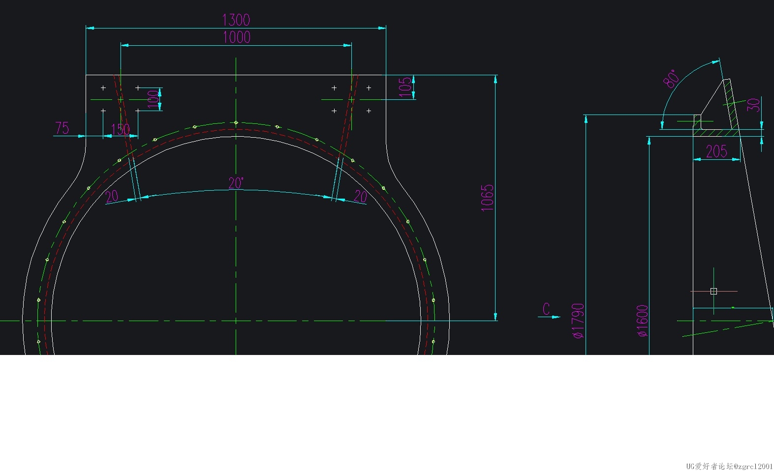Click the crosshair pickbox in section view
This screenshot has height=472, width=774.
[x=714, y=292]
